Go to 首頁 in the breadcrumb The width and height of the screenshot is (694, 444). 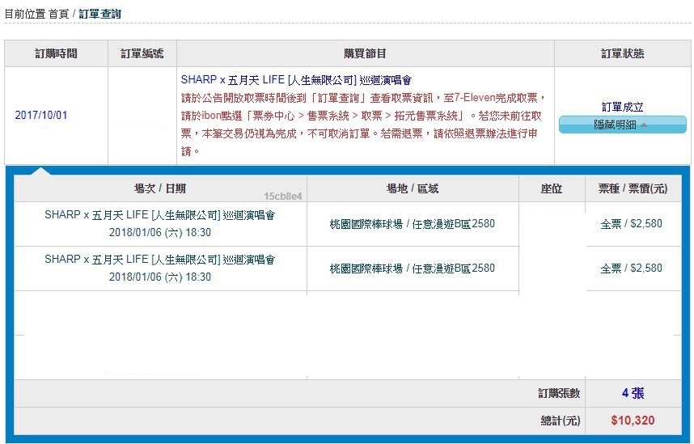[x=58, y=14]
